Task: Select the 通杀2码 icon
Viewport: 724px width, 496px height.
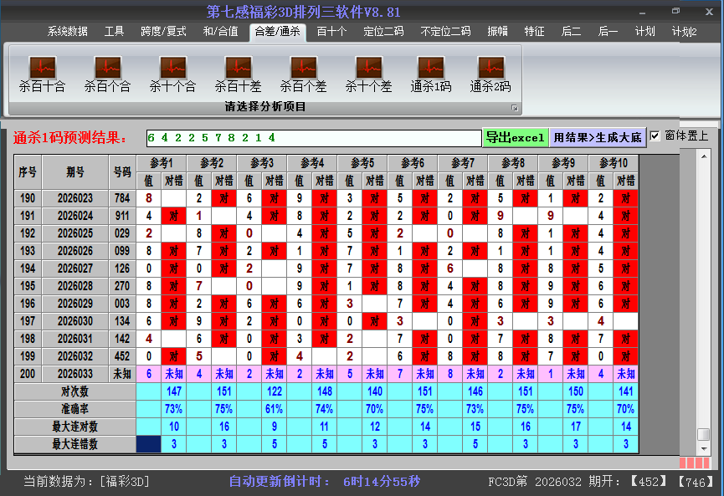Action: pos(490,74)
